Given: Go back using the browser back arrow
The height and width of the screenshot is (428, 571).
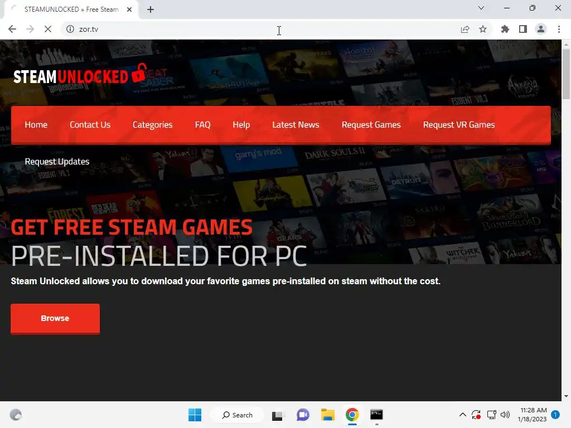Looking at the screenshot, I should coord(12,29).
